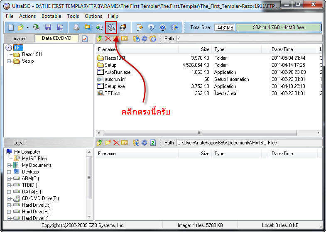Screen dimensions: 326x232
Task: Click the Total Size 4431MB field
Action: tap(224, 27)
